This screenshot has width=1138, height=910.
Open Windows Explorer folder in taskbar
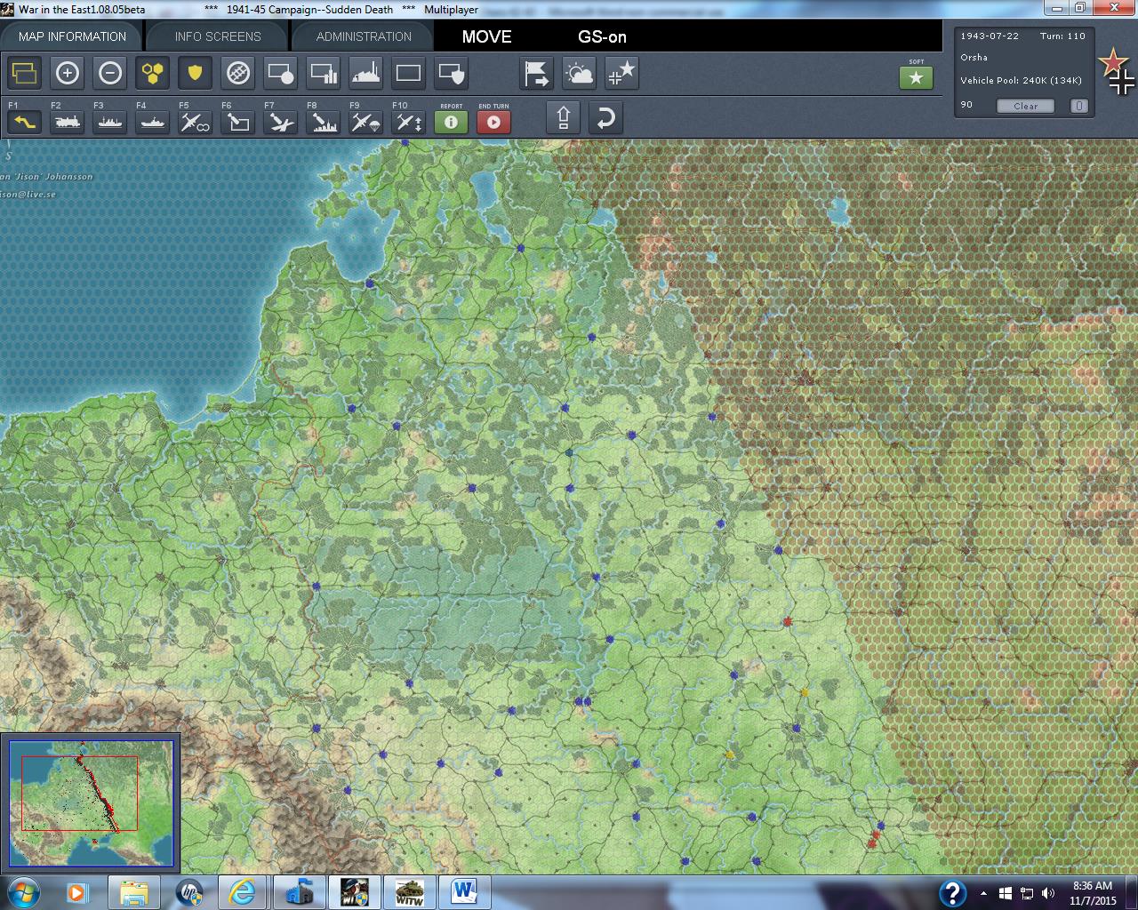pos(133,892)
